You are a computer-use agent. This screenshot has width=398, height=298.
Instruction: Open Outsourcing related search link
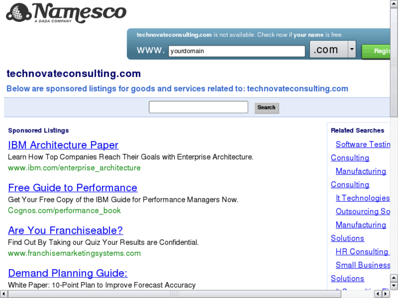363,211
